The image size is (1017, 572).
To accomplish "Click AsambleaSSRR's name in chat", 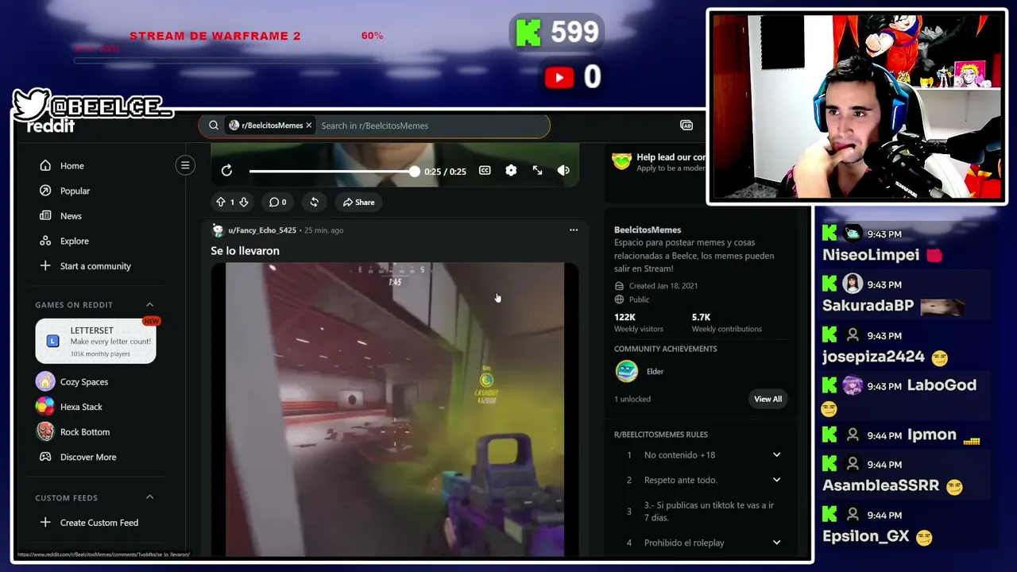I will pos(880,485).
